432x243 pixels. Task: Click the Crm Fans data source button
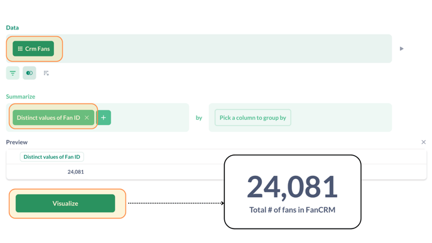tap(33, 49)
